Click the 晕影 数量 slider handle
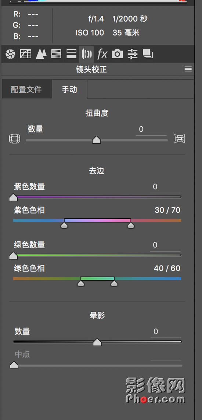Image resolution: width=202 pixels, height=420 pixels. [x=97, y=342]
